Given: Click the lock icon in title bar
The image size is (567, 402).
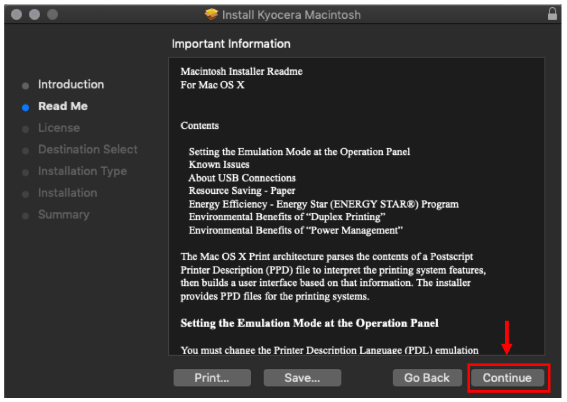Looking at the screenshot, I should tap(552, 15).
